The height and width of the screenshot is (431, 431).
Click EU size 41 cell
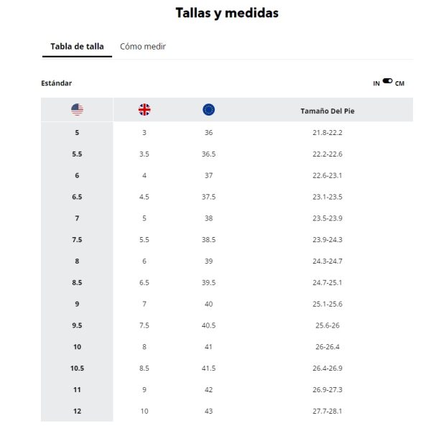[x=208, y=347]
